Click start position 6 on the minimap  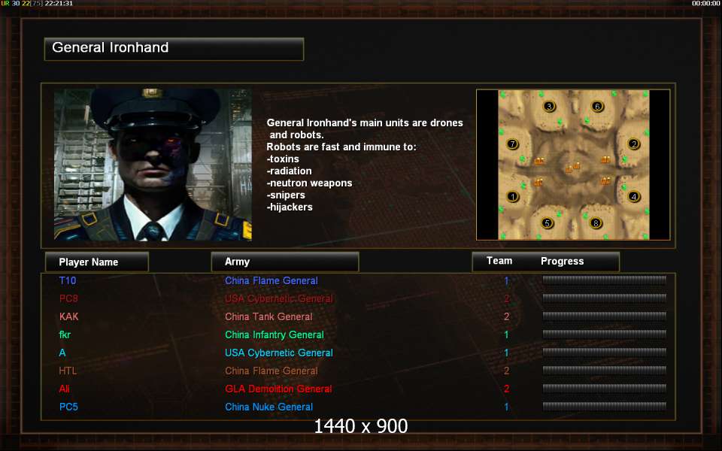597,106
